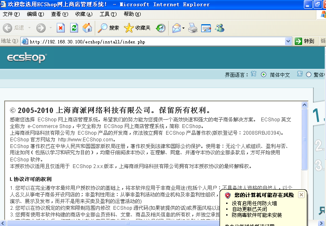The image size is (326, 226).
Task: Open the 收藏(A) menu
Action: tap(84, 14)
